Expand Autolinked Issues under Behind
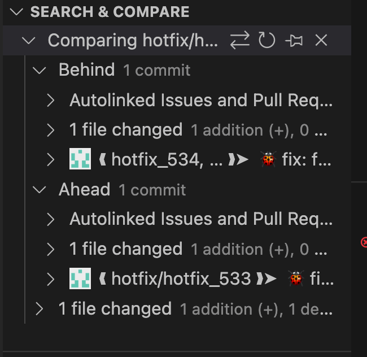 (x=51, y=101)
